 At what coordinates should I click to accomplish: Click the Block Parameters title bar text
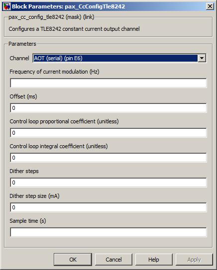(x=68, y=6)
